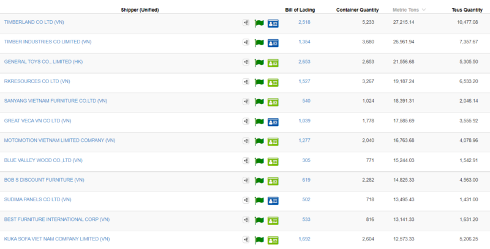
Task: Click the green flag for Bob S Discount Furniture
Action: (x=258, y=181)
